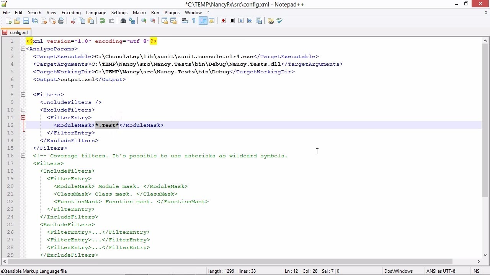Image resolution: width=490 pixels, height=275 pixels.
Task: Collapse ExcludeFilters fold on line 10
Action: (x=23, y=110)
